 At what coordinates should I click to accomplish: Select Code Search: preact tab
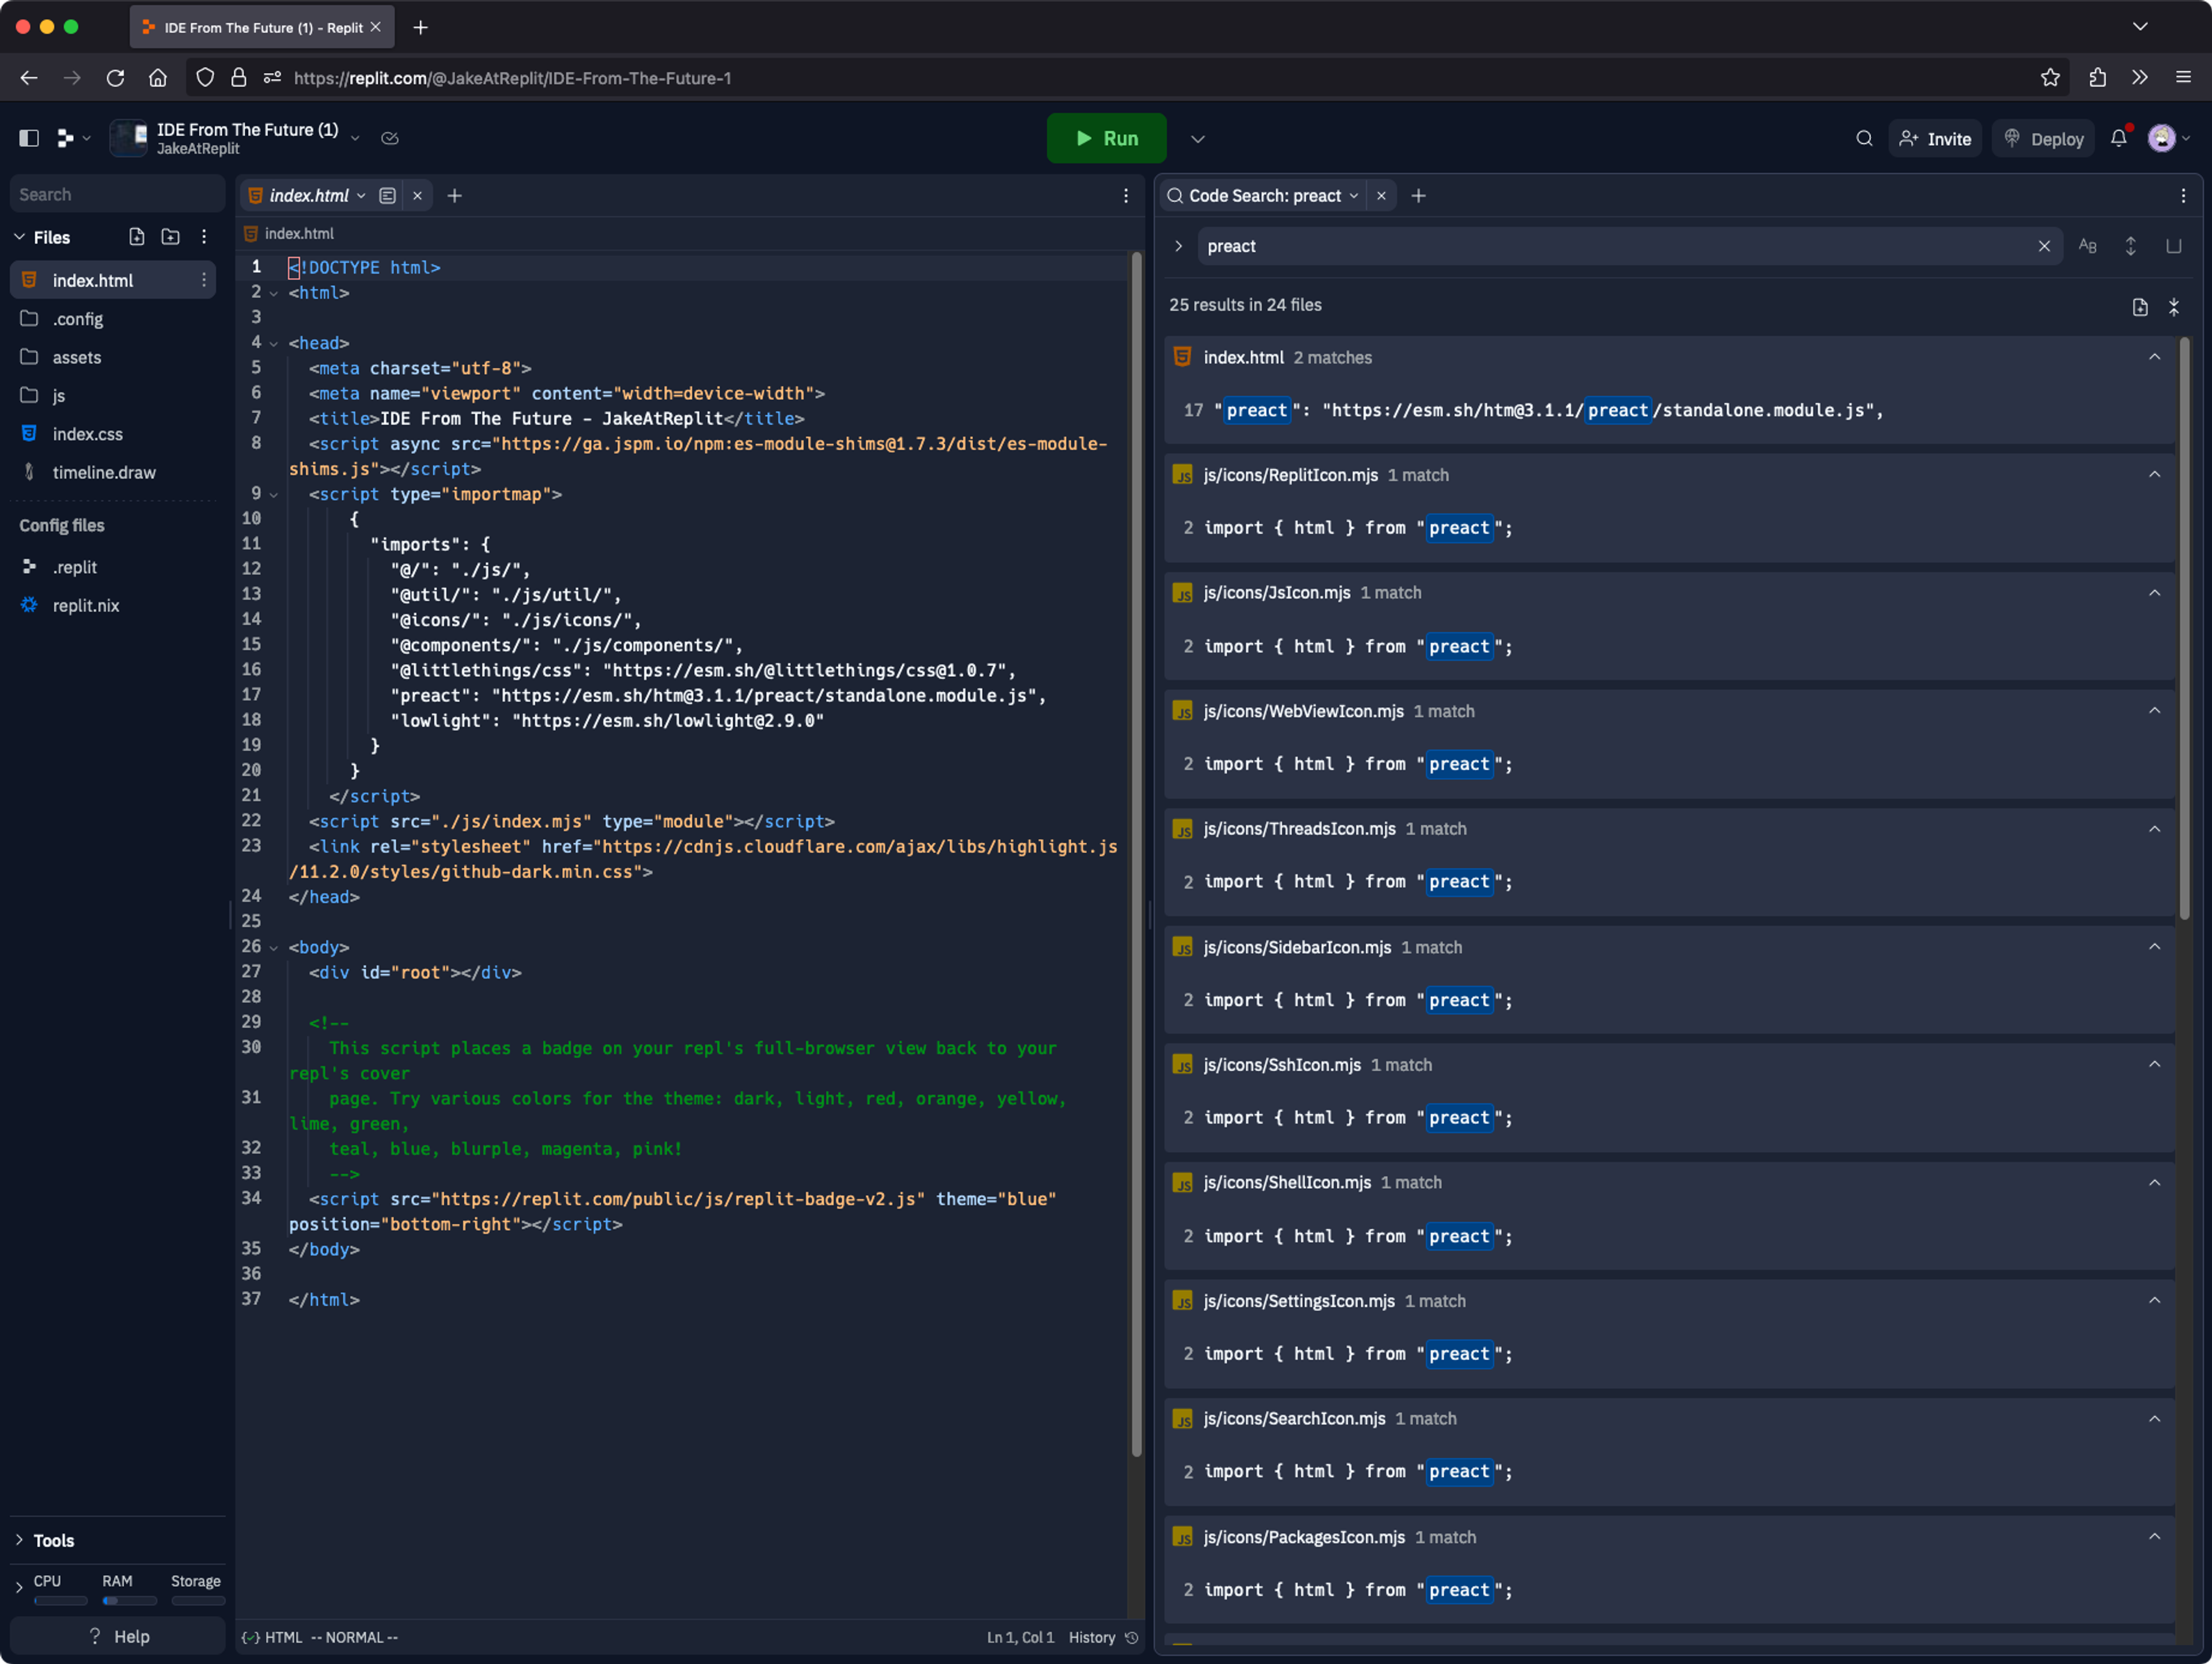pyautogui.click(x=1264, y=196)
